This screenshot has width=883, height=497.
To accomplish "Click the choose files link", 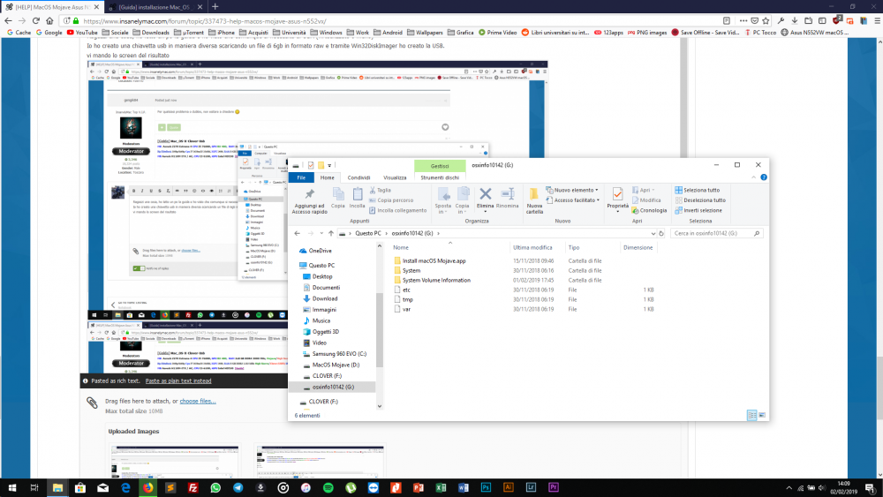I will (x=198, y=402).
